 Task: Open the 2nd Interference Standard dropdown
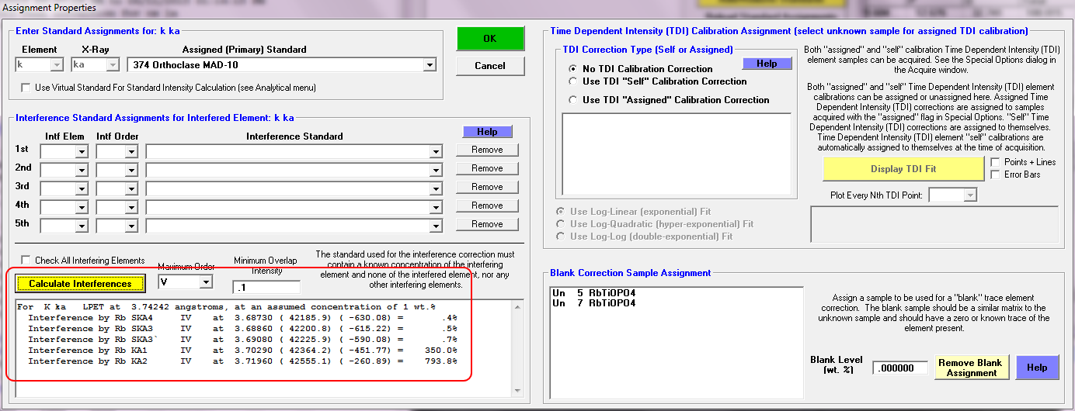click(x=435, y=169)
